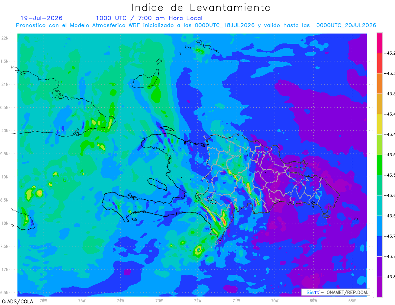This screenshot has width=395, height=305.
Task: Click the '69W' longitude label
Action: click(313, 300)
